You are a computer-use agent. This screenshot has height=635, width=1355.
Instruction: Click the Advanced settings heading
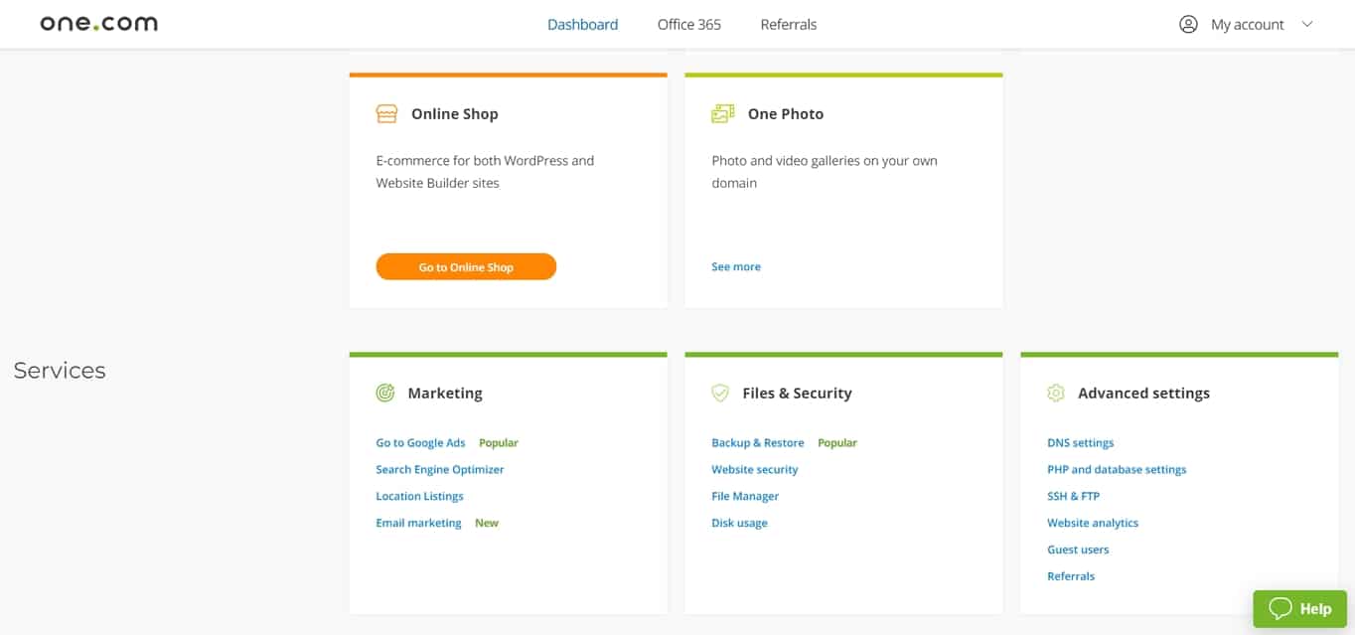(x=1144, y=394)
